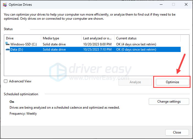Click the 10/25/2023 7:10 PM date cell
Image resolution: width=193 pixels, height=139 pixels.
click(x=98, y=50)
